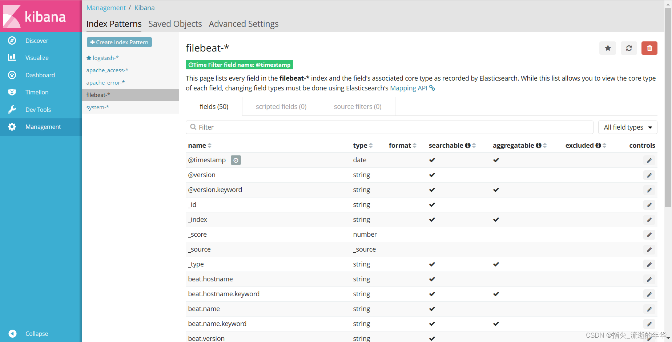Click the excluded info icon
Viewport: 672px width, 342px height.
pyautogui.click(x=598, y=145)
